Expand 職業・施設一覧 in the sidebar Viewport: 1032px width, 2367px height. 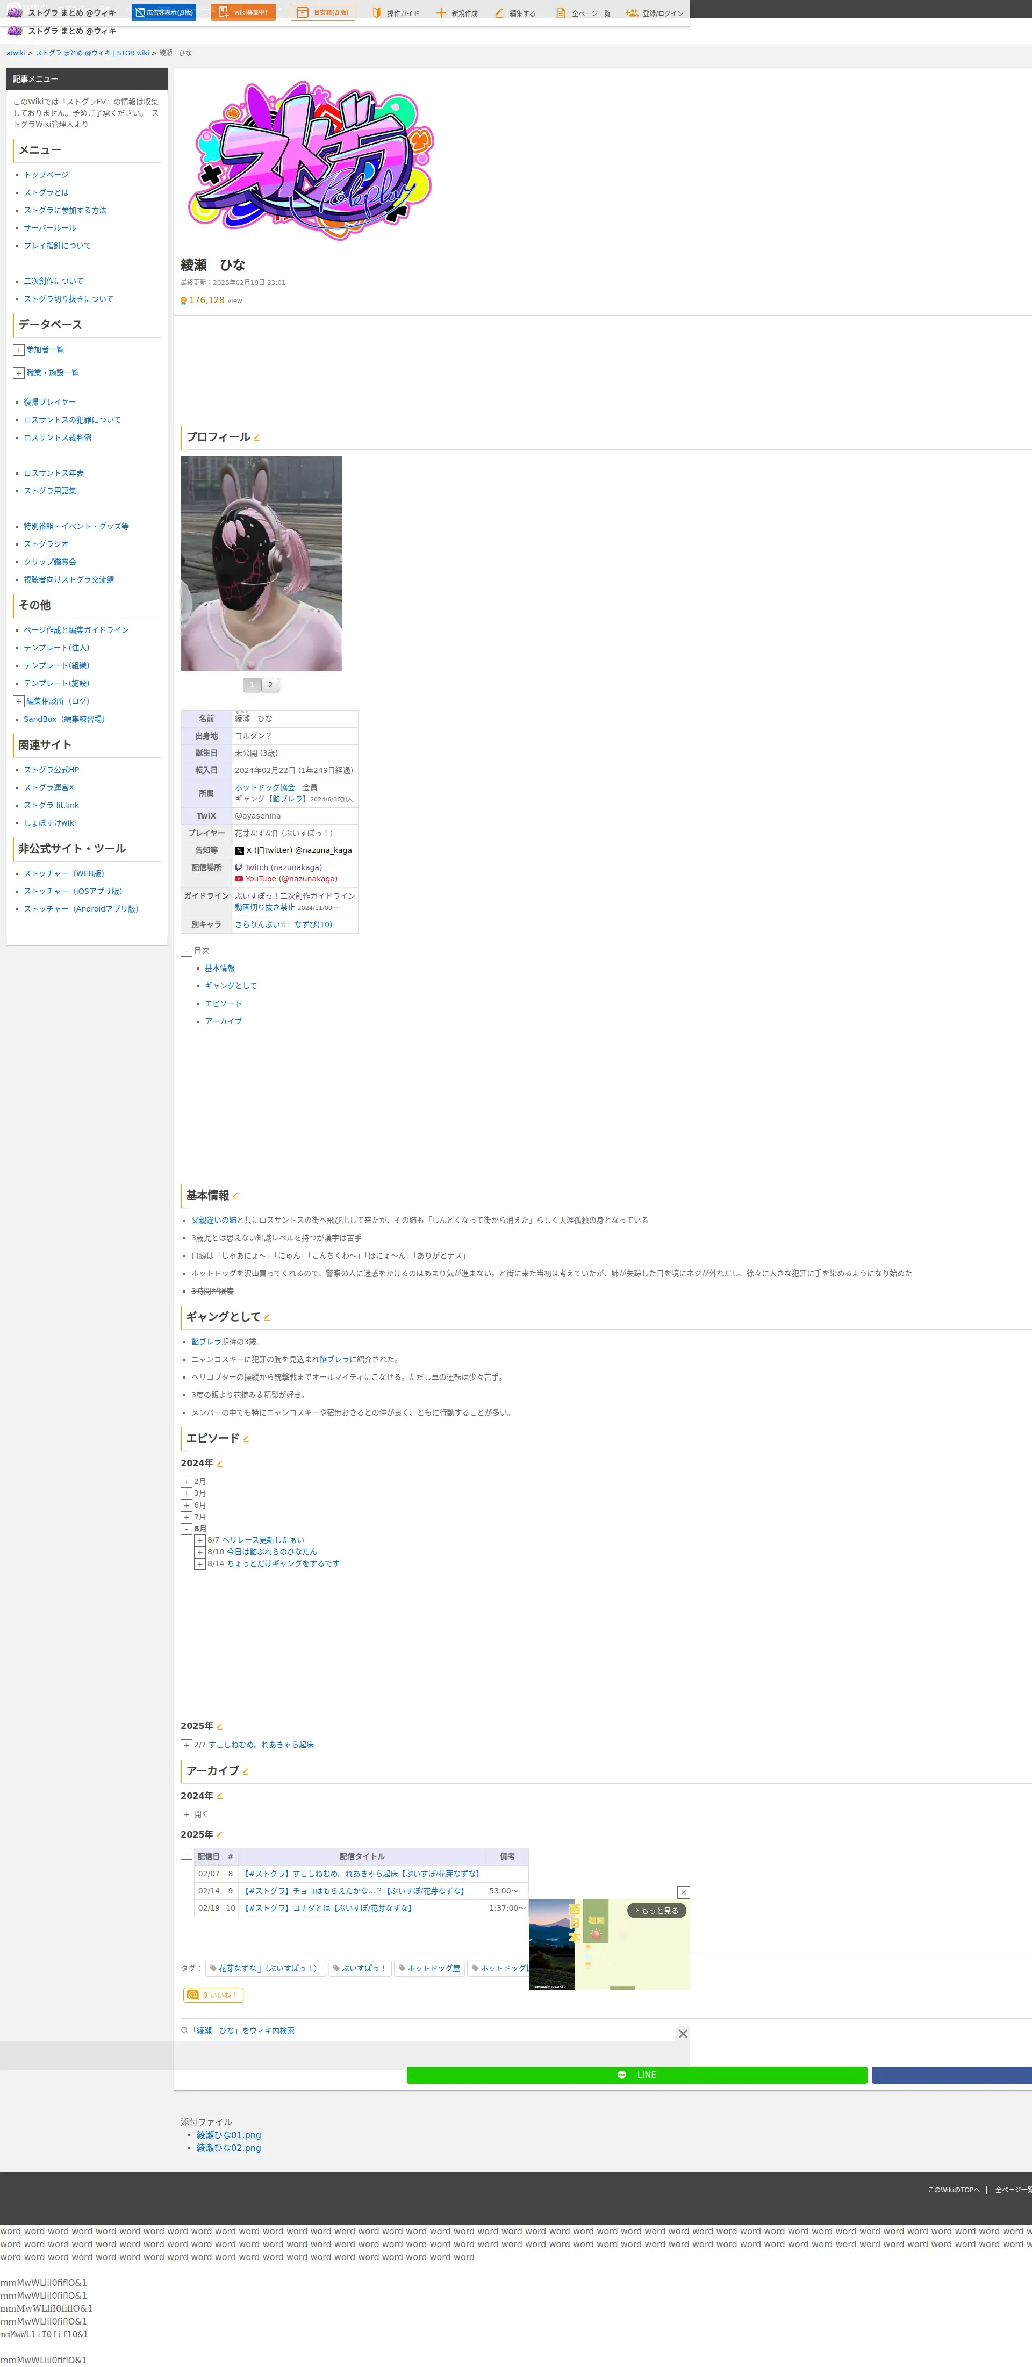18,373
